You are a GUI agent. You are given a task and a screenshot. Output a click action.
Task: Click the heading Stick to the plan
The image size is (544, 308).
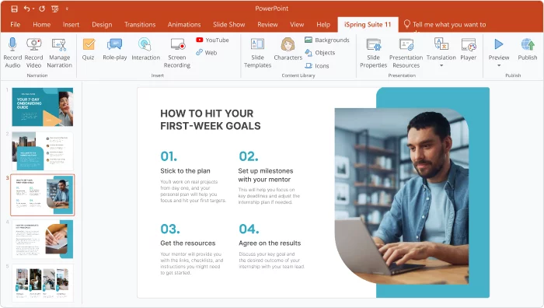185,171
